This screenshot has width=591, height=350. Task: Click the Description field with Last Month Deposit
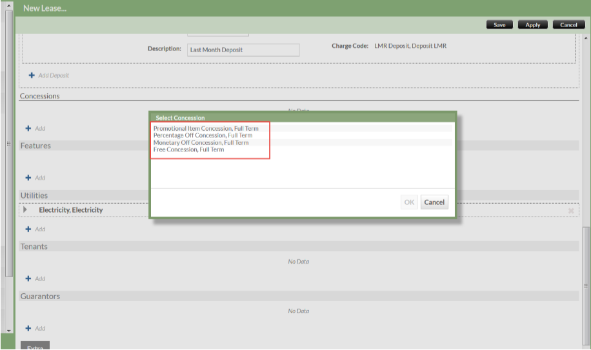tap(244, 50)
